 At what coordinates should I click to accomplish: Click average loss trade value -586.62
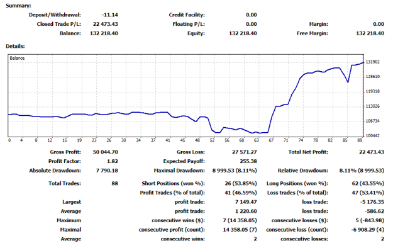375,212
